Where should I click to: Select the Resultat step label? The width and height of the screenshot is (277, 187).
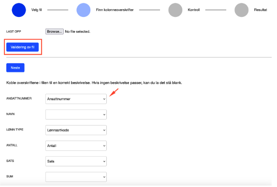click(261, 10)
